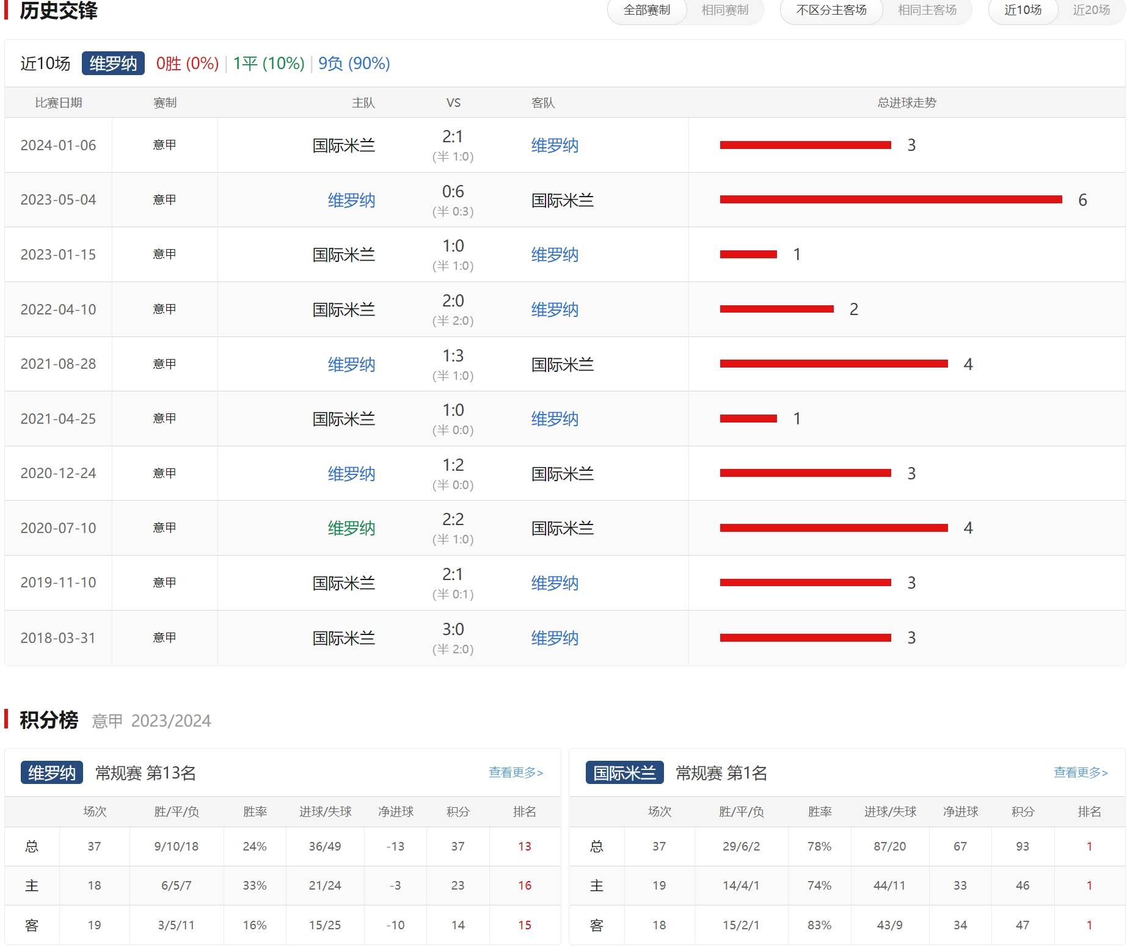
Task: Click the 9负 (90%) statistic
Action: (354, 63)
